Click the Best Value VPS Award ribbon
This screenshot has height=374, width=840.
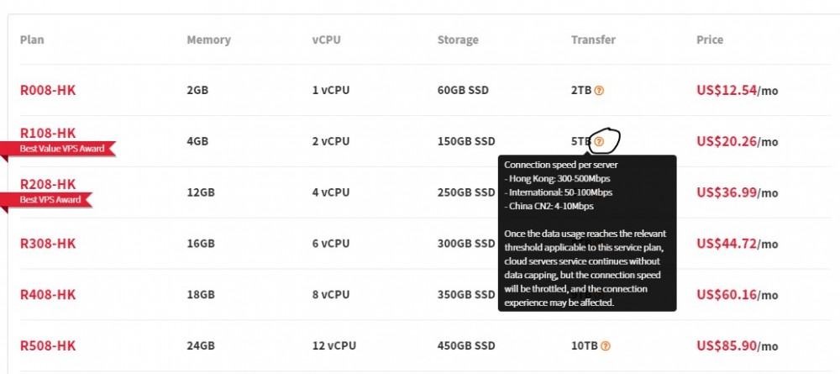click(62, 149)
